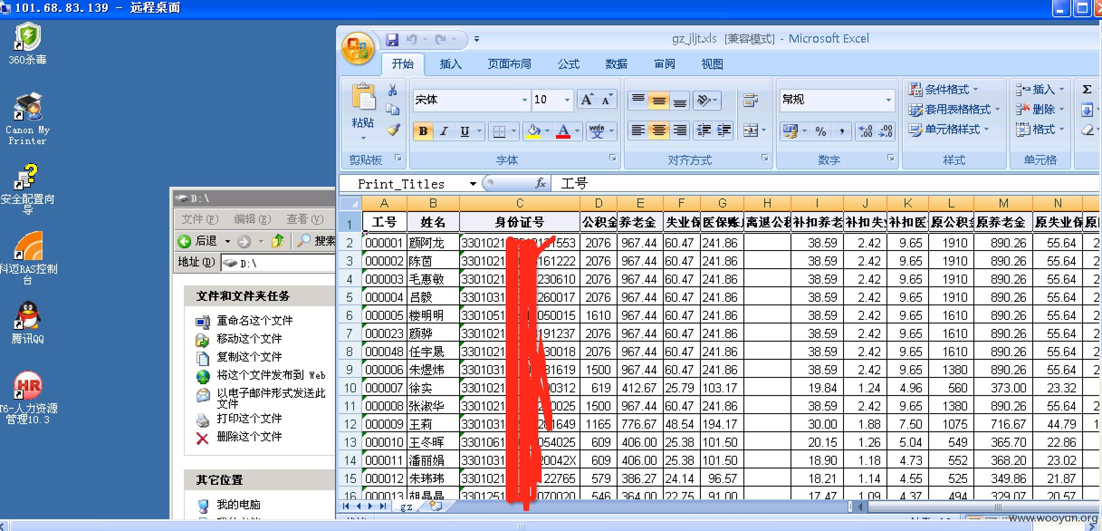Align text right
The image size is (1102, 531).
click(x=680, y=131)
